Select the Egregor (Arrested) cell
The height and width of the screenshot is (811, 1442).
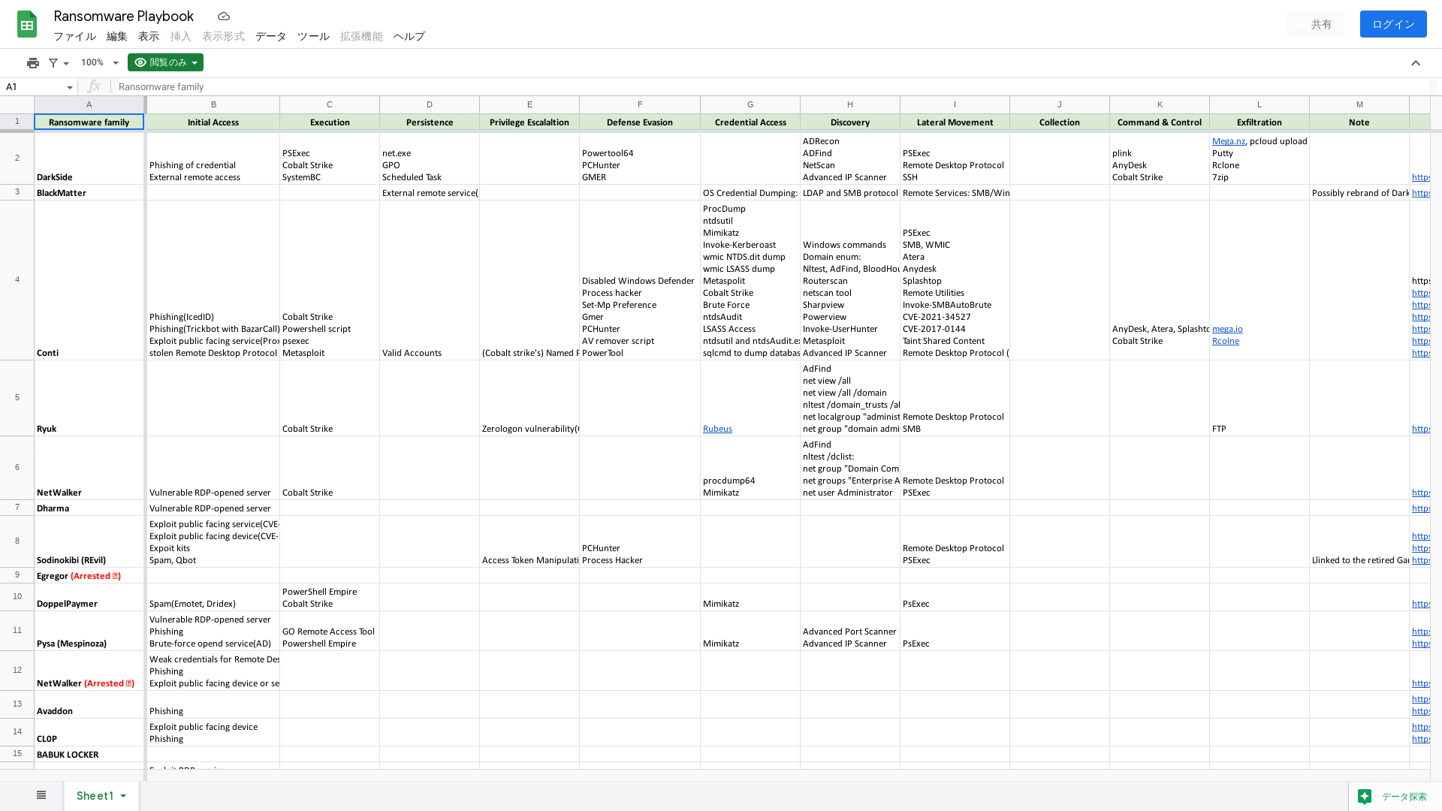tap(89, 575)
